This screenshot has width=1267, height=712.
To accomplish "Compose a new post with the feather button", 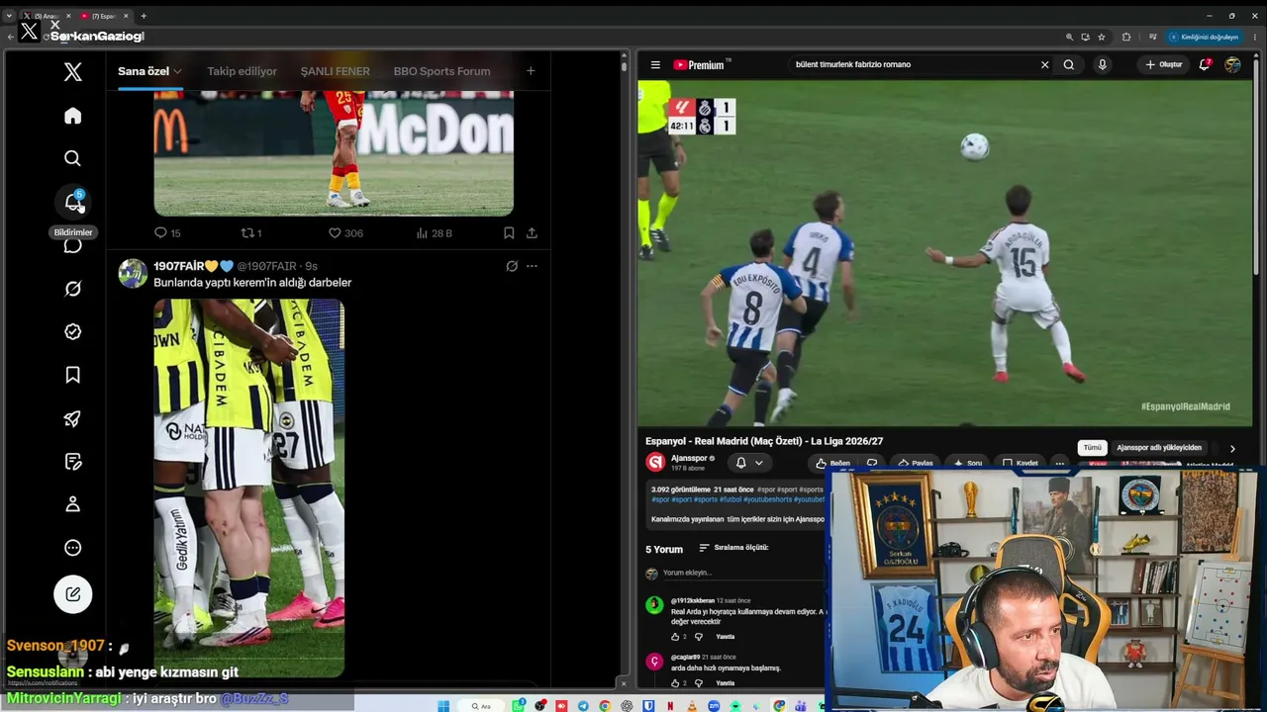I will 72,594.
